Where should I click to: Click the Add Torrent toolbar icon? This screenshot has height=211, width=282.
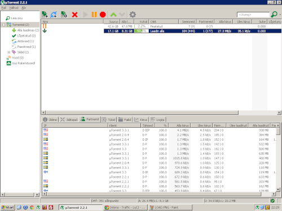point(45,15)
